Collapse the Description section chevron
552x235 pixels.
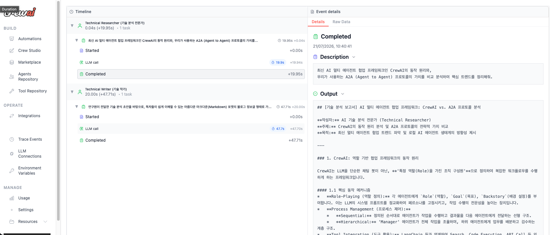tap(354, 57)
